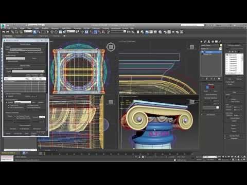Open the Material Editor sphere icon
The width and height of the screenshot is (247, 185).
pos(160,32)
